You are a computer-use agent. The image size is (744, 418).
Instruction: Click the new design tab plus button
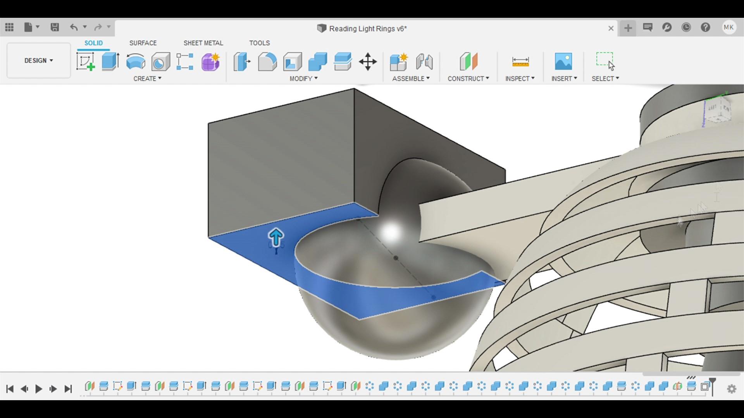point(628,28)
